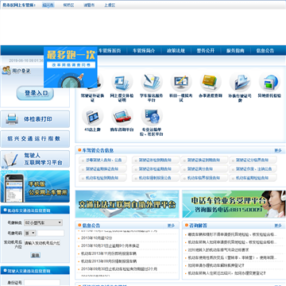Screen dimensions: 286x286
Task: Open the 驾驶证逾期换证告知 announcement button
Action: point(102,168)
